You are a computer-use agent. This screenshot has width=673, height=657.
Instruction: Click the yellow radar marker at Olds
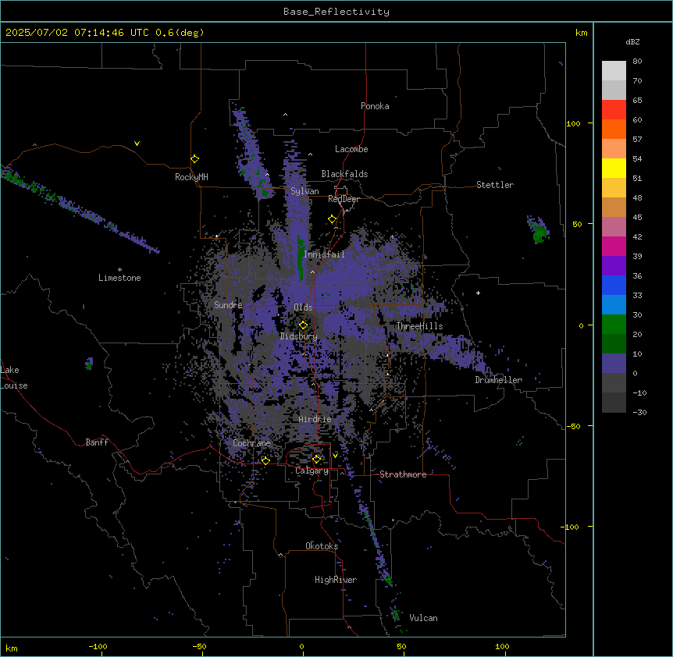pos(304,325)
